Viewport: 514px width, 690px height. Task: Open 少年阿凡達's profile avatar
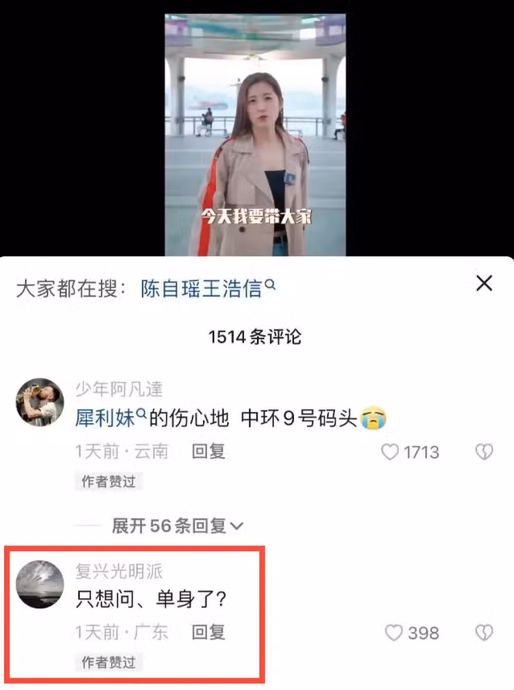tap(40, 403)
